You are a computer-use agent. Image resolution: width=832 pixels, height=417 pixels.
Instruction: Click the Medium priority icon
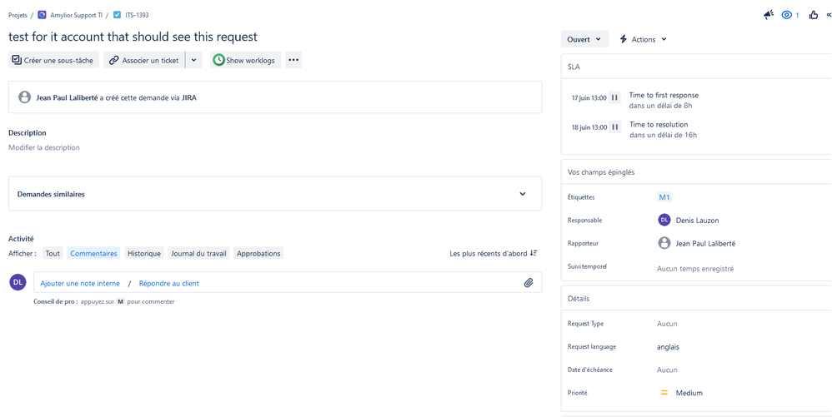664,393
